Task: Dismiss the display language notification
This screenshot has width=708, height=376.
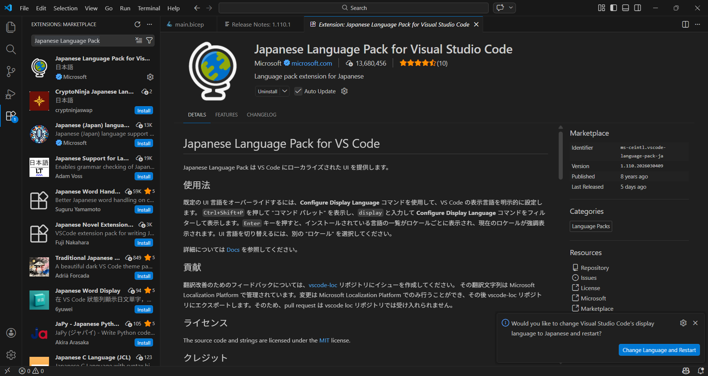Action: [x=695, y=323]
